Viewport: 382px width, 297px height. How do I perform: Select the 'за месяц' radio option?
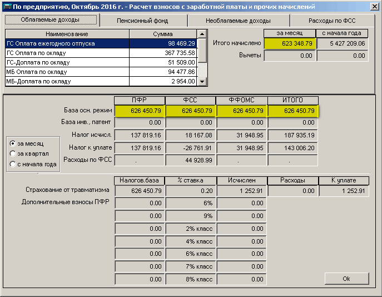[x=13, y=143]
